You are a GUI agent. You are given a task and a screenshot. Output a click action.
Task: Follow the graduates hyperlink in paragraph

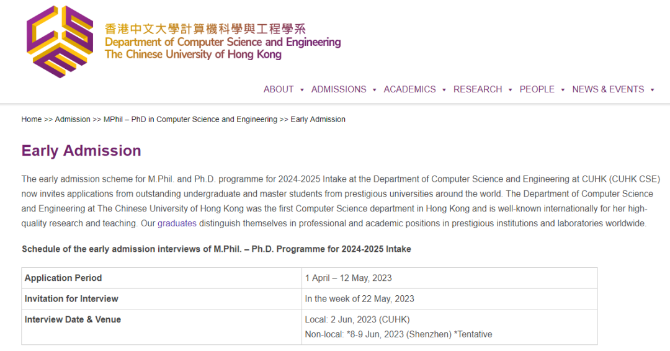coord(177,223)
